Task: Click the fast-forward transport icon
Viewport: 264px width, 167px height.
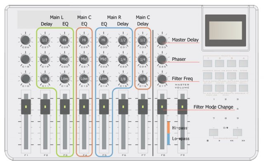Action: 243,141
